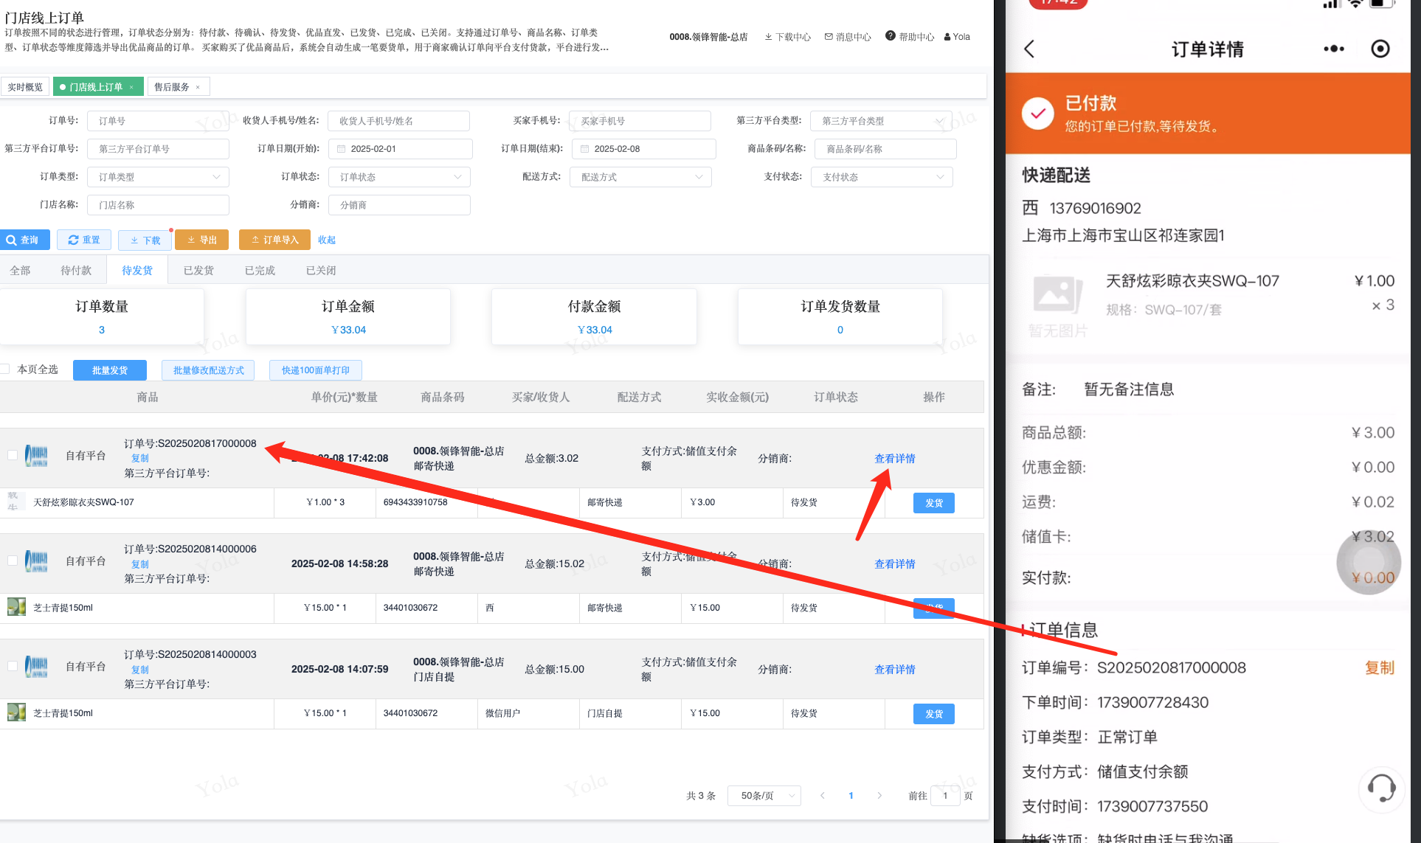Click the 订单号 input field
1421x843 pixels.
click(158, 121)
